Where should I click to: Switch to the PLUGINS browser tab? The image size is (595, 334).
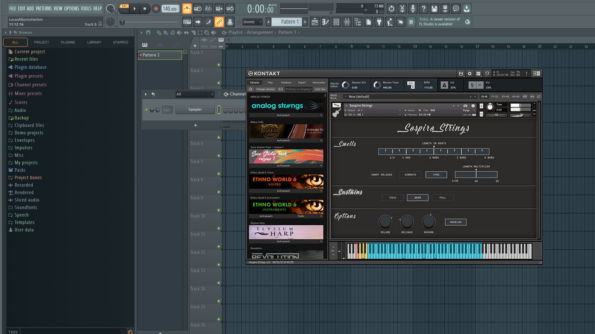pyautogui.click(x=68, y=42)
